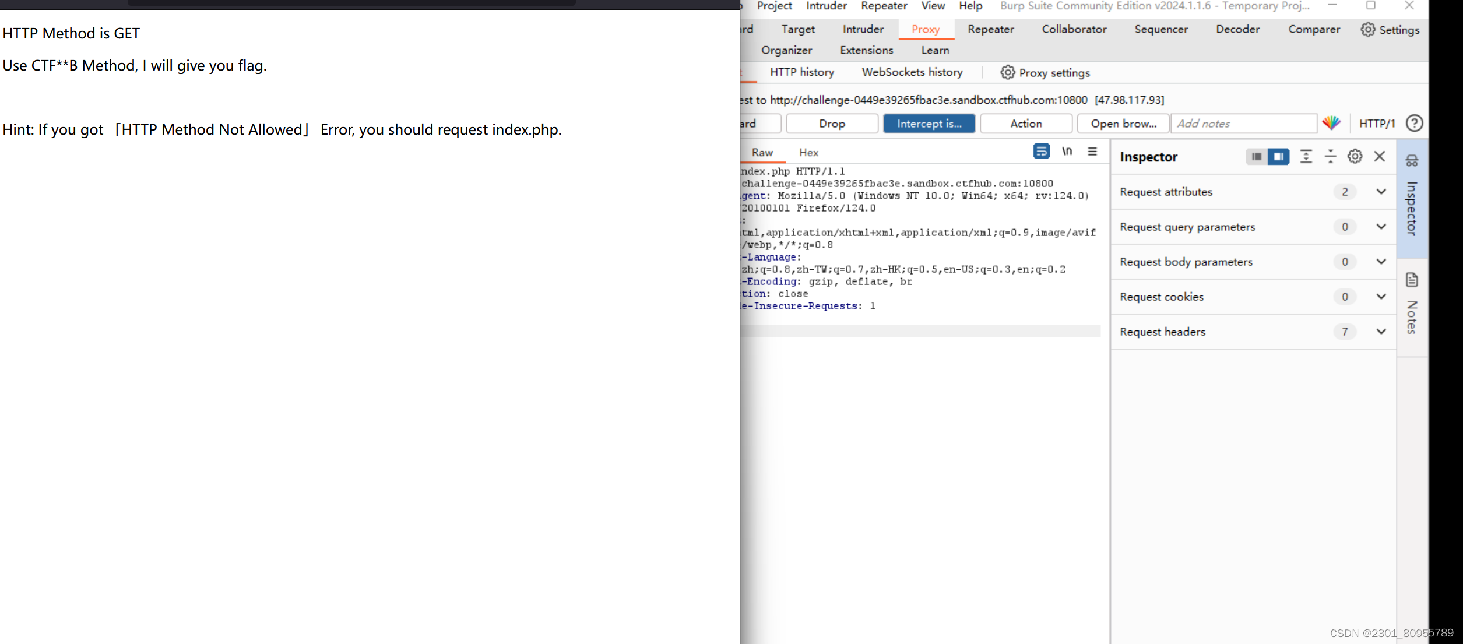The image size is (1463, 644).
Task: Open the Repeater tab
Action: tap(990, 29)
